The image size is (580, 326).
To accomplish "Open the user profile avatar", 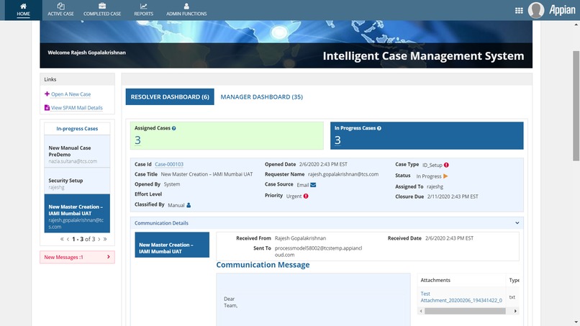I will [535, 10].
